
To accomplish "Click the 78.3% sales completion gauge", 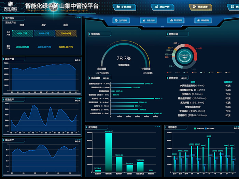I will [x=124, y=58].
